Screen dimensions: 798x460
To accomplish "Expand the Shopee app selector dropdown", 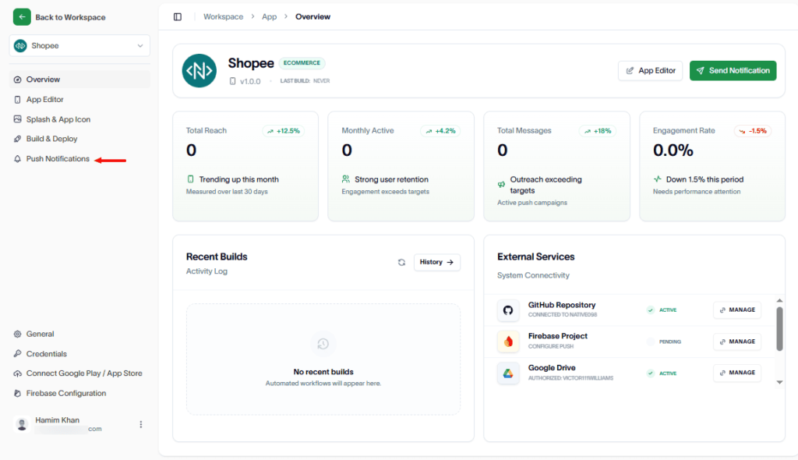I will click(79, 46).
